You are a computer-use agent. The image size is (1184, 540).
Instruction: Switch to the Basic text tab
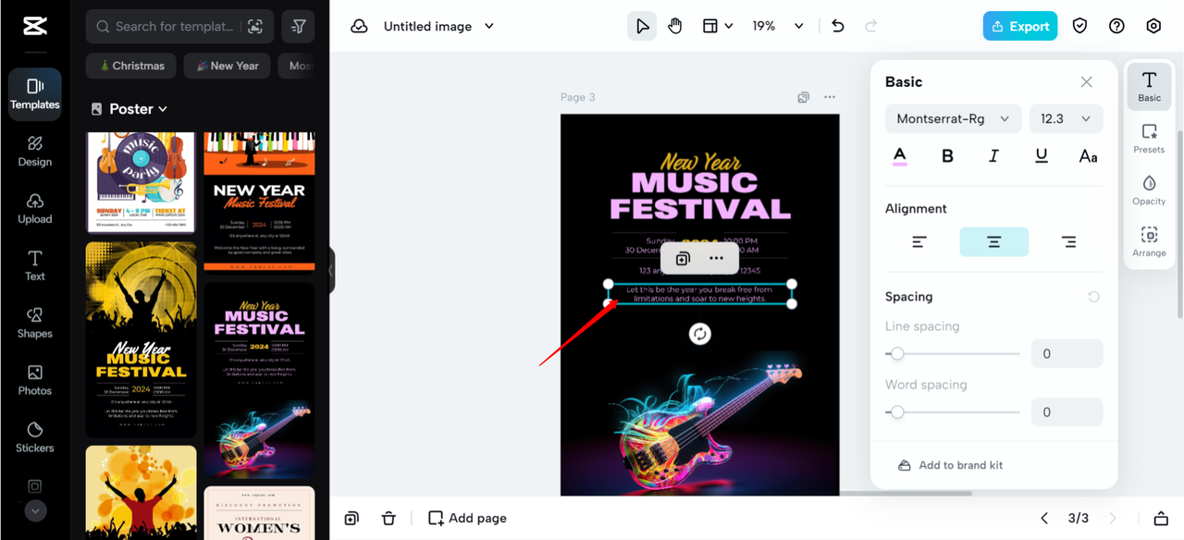point(1150,87)
